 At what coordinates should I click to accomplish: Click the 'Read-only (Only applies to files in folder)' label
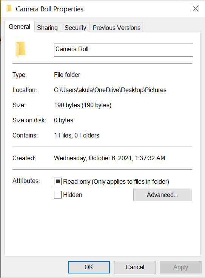(x=116, y=181)
